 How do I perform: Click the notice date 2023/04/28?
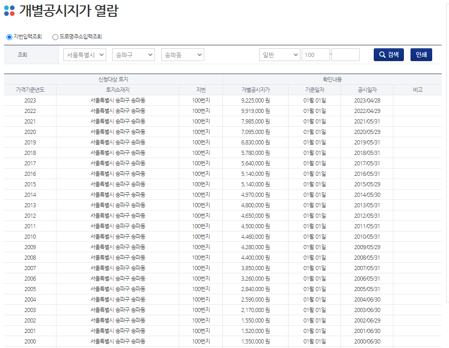pos(367,101)
